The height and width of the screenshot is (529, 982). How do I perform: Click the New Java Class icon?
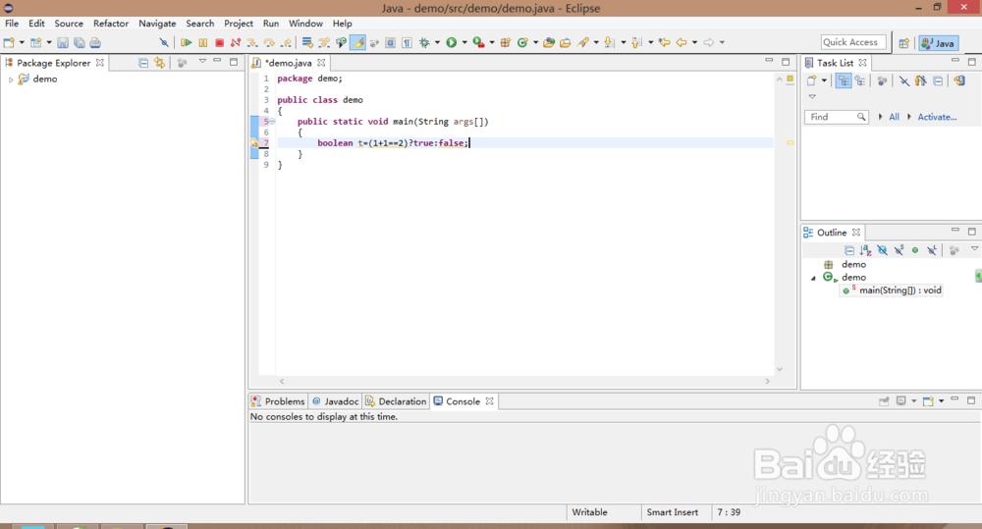[x=522, y=42]
